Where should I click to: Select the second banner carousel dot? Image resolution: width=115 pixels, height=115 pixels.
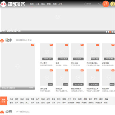click(x=108, y=32)
